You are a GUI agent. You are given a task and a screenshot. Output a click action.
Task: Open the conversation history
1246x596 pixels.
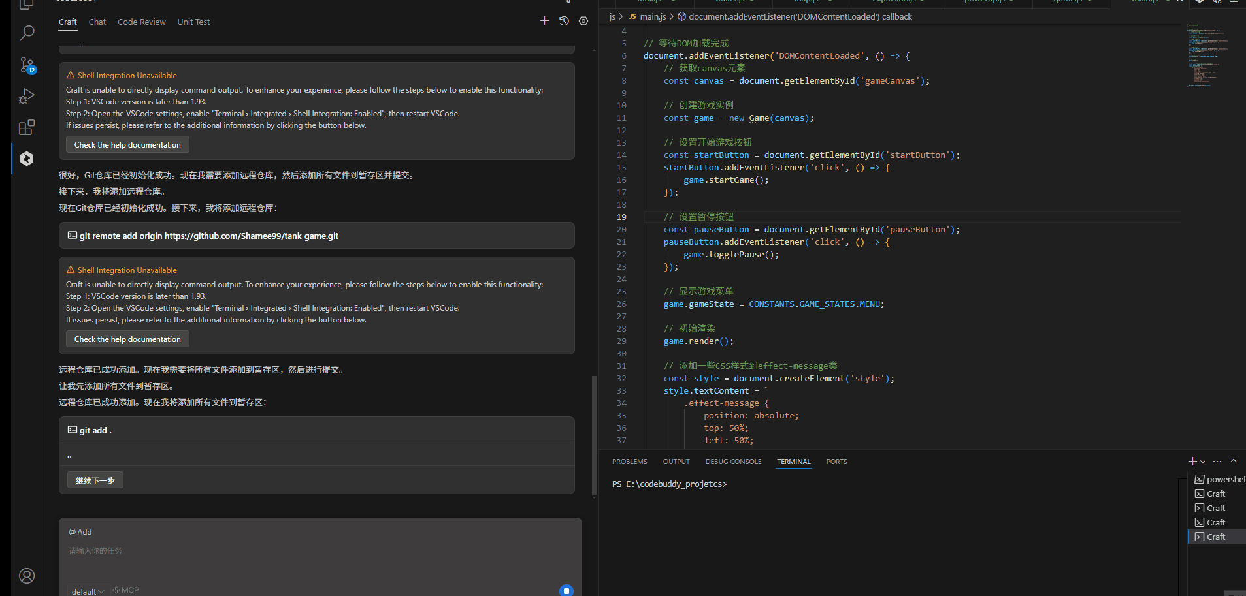point(564,21)
